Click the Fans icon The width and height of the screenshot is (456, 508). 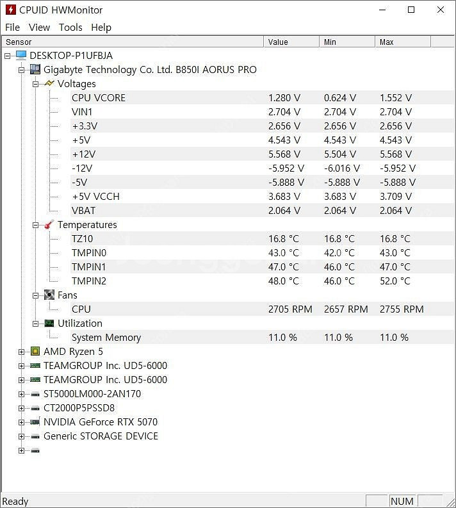coord(49,295)
